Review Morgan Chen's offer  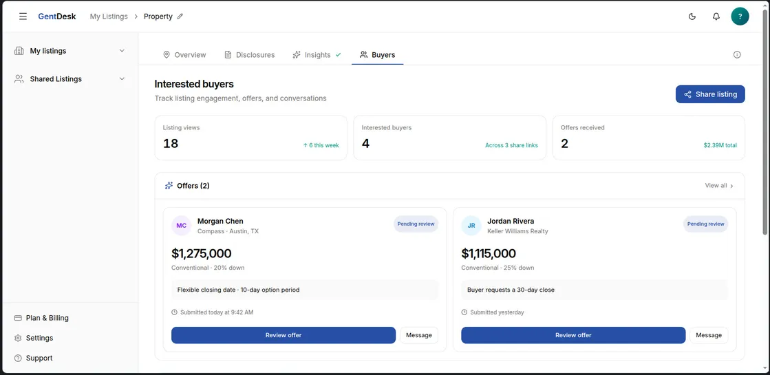284,335
